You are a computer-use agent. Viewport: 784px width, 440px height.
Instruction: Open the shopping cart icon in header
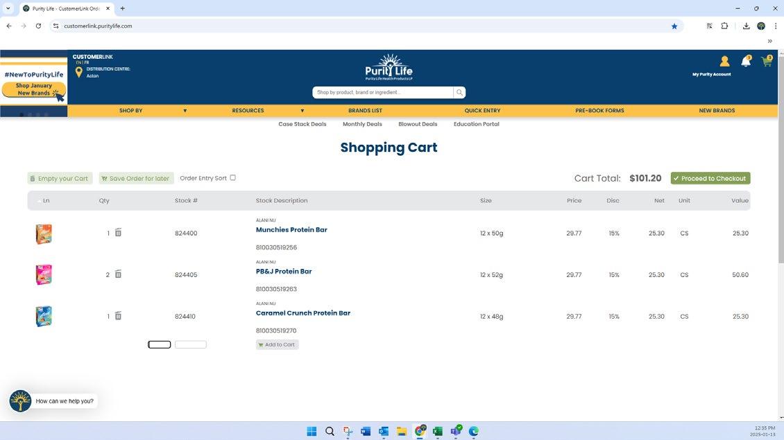coord(767,61)
